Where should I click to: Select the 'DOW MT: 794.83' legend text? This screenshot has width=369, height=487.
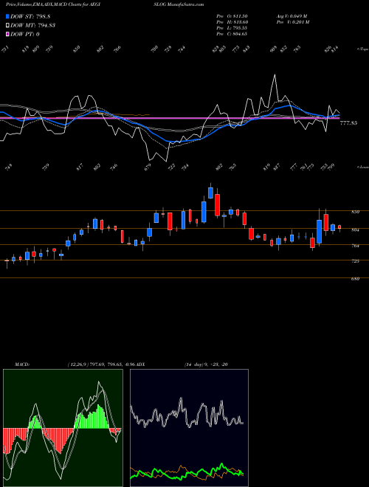click(33, 25)
